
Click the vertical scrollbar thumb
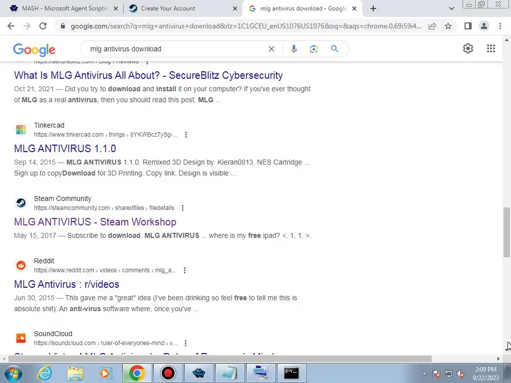(507, 232)
